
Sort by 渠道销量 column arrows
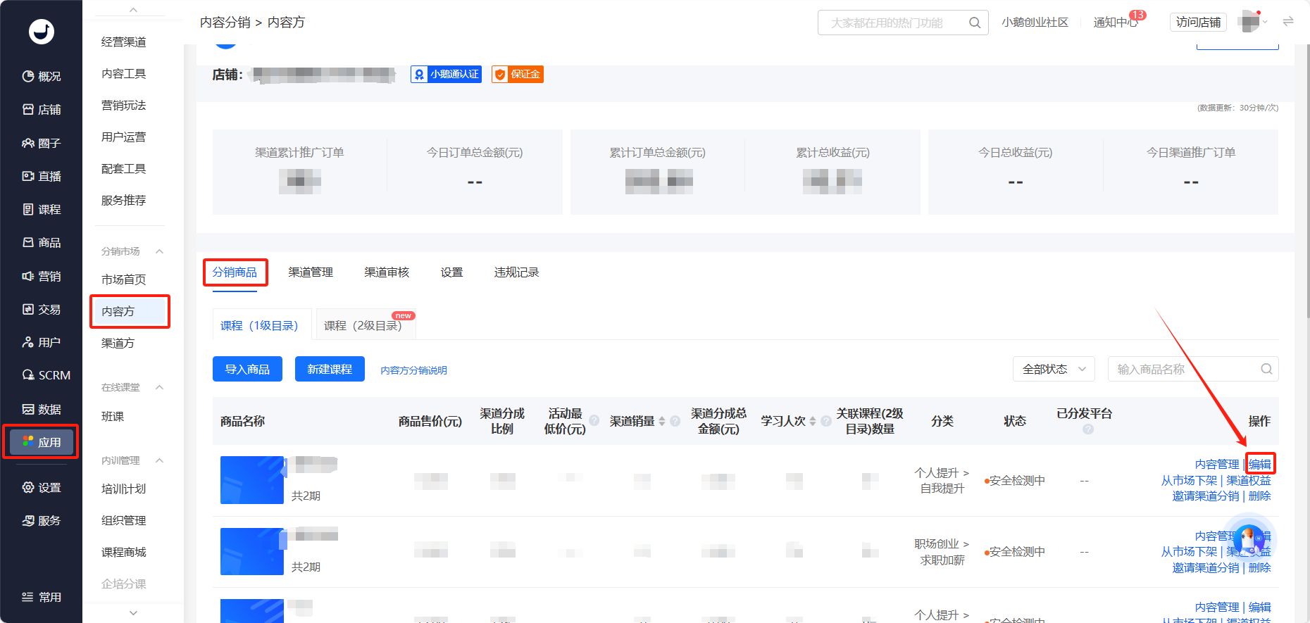(x=662, y=421)
